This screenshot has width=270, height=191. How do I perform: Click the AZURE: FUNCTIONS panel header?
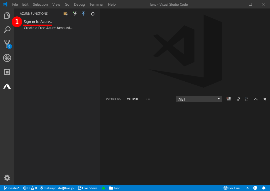click(x=34, y=14)
